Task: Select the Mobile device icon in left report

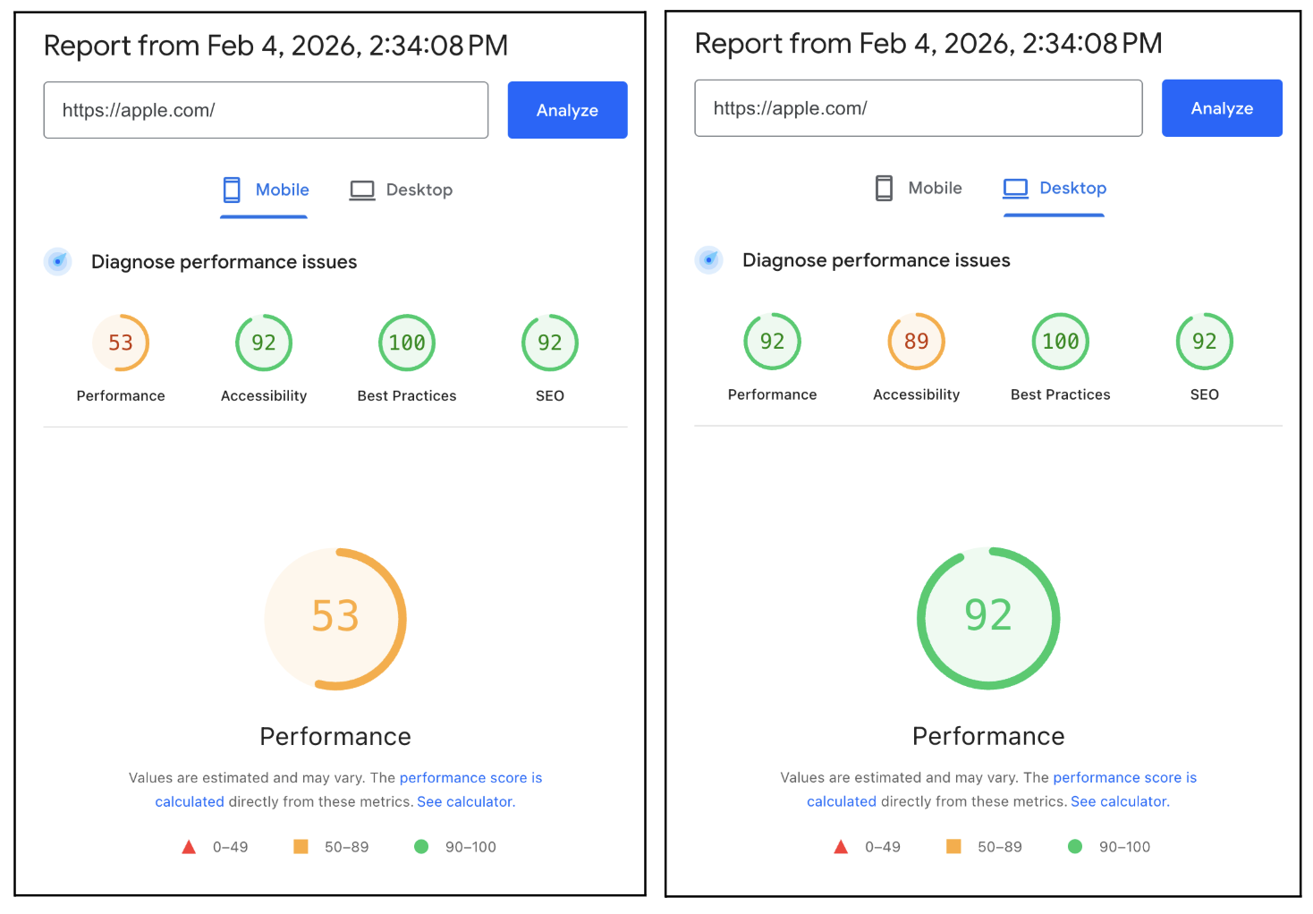Action: pos(232,190)
